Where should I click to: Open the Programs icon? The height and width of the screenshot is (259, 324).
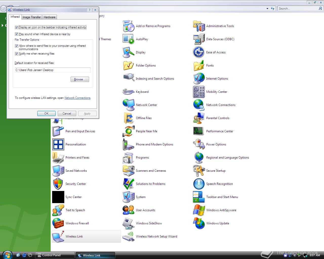[128, 158]
